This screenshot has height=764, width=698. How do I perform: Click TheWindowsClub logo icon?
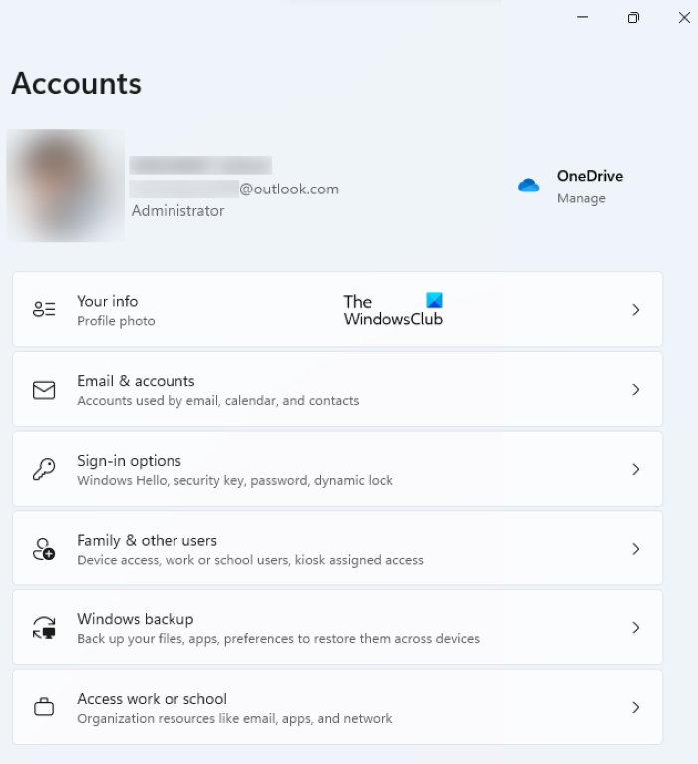(434, 301)
